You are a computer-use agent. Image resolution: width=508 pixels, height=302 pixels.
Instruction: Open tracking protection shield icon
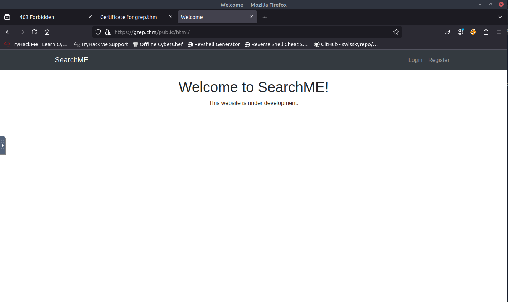click(98, 32)
